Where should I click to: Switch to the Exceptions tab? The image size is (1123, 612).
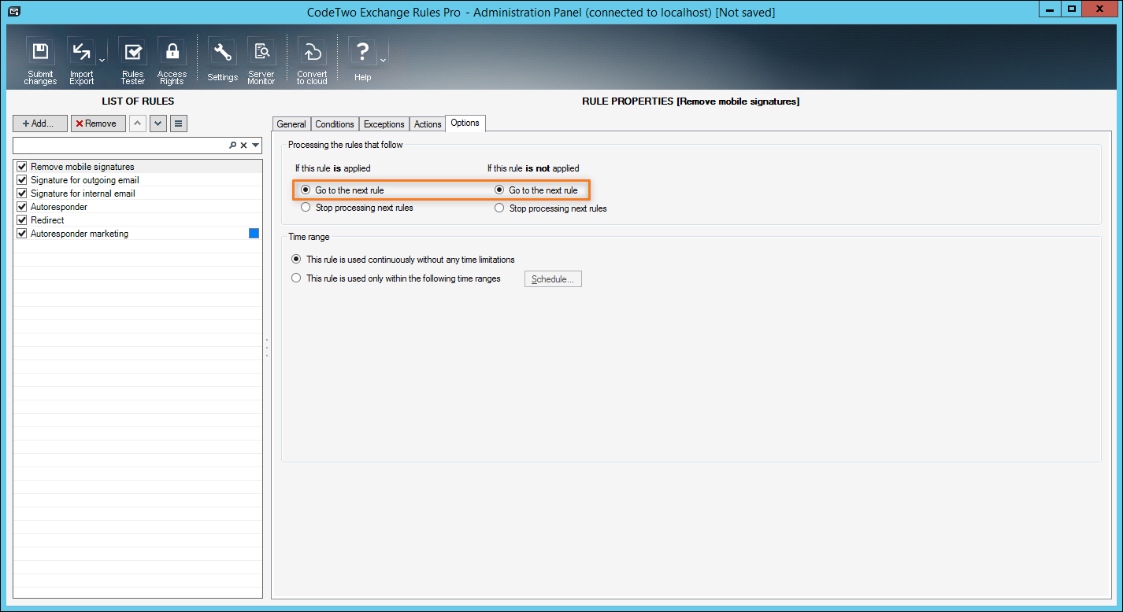point(384,124)
